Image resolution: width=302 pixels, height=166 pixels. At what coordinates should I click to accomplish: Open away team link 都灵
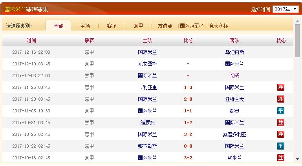[x=234, y=111]
